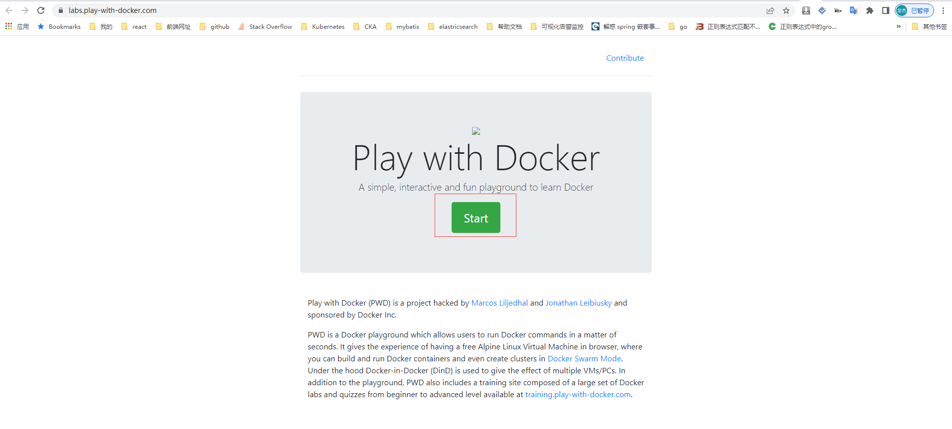
Task: Open the downloads extension icon
Action: [x=806, y=10]
